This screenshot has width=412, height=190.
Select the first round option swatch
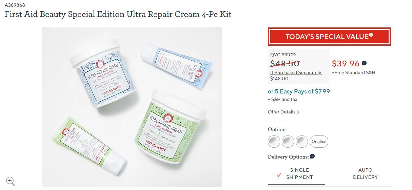pyautogui.click(x=274, y=142)
